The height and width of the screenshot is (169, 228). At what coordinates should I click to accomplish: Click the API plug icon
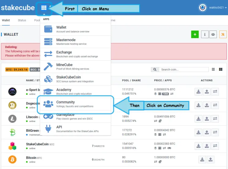tap(48, 129)
